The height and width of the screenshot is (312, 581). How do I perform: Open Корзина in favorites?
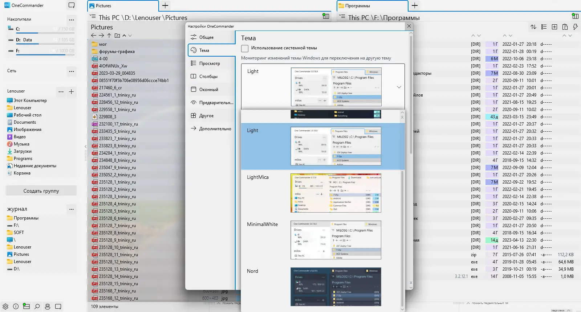(22, 173)
